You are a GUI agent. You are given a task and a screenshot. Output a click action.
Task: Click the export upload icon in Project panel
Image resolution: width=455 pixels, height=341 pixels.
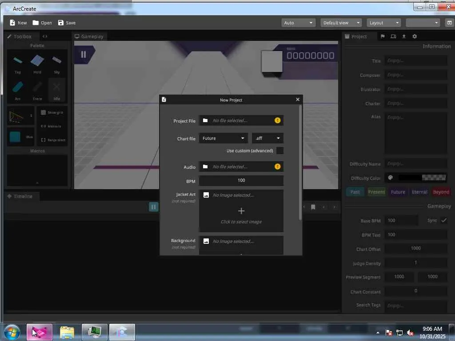tap(403, 36)
